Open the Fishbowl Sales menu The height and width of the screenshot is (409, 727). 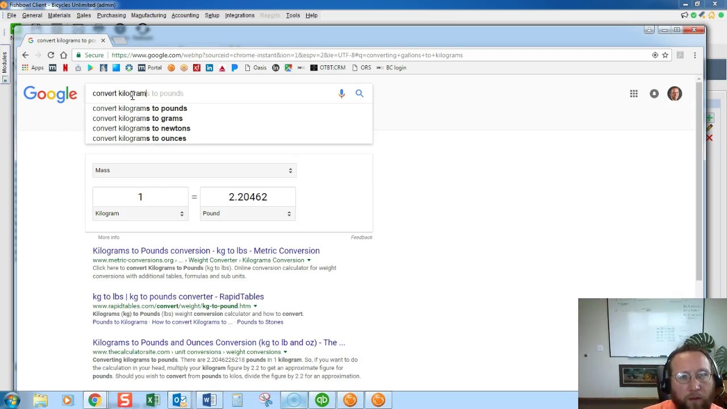(x=83, y=15)
